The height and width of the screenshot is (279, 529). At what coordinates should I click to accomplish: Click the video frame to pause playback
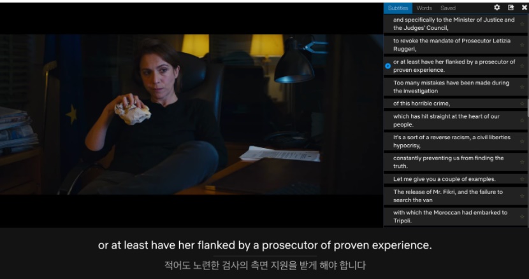(191, 114)
